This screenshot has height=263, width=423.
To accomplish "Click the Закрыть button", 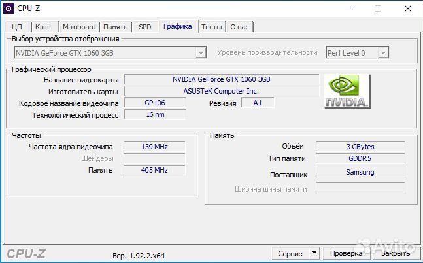I will pos(396,253).
